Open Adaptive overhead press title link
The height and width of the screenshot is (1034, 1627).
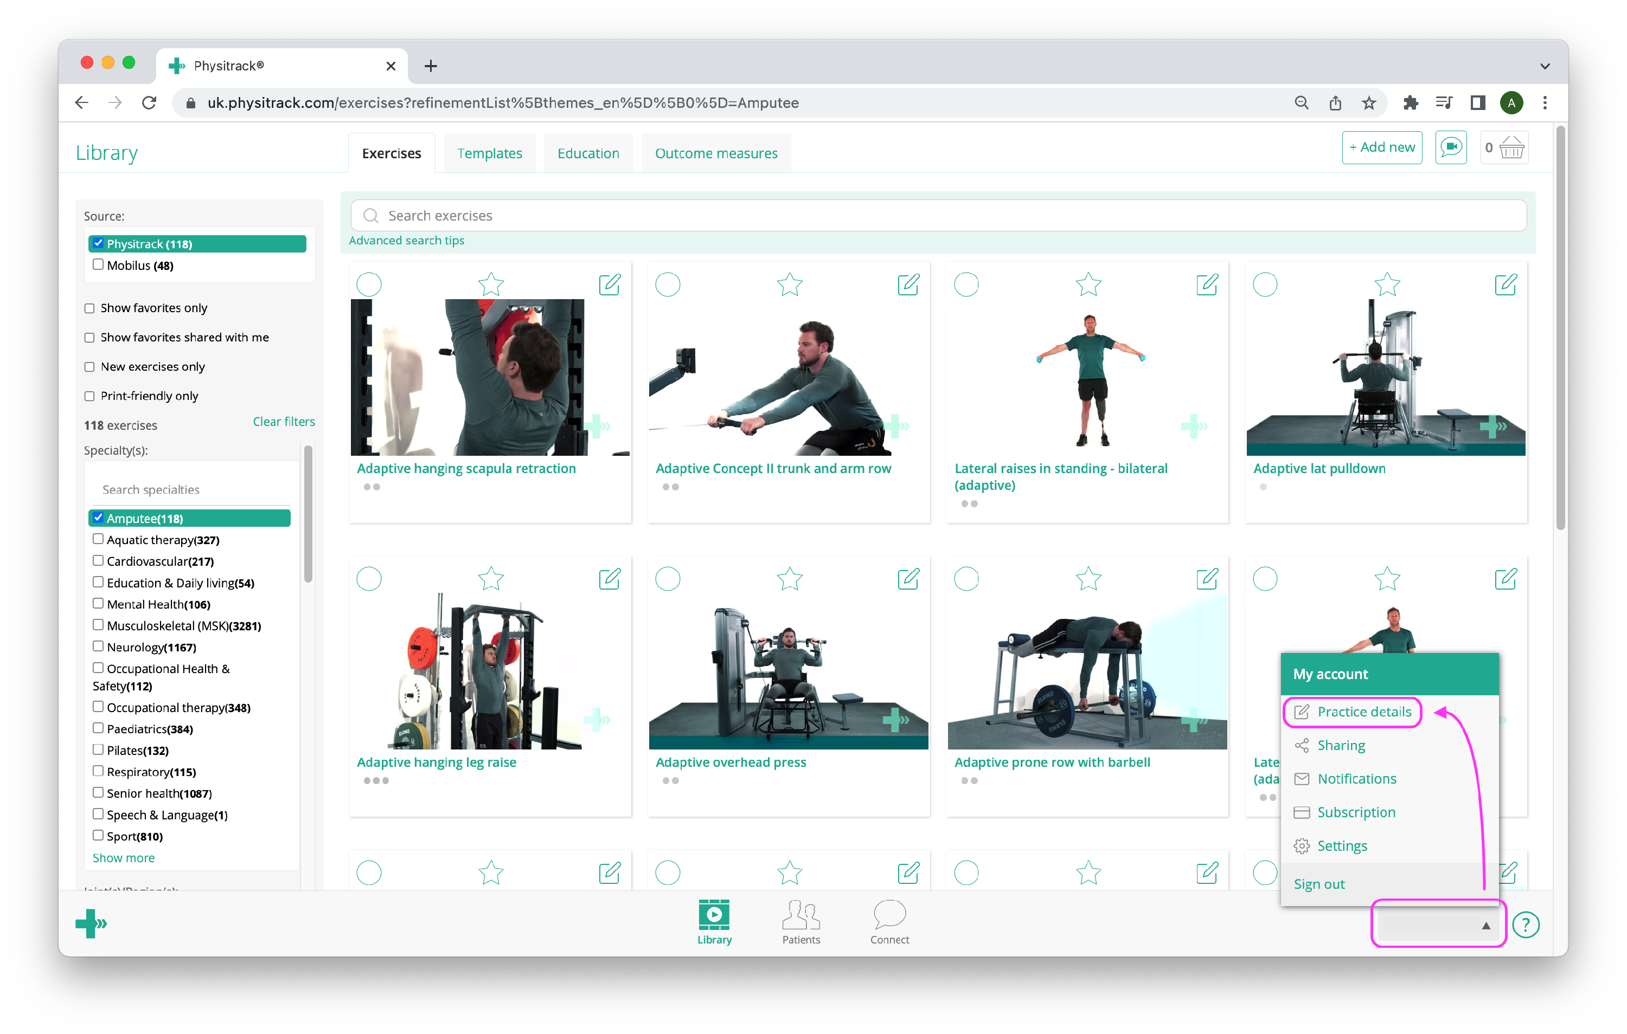(x=731, y=762)
